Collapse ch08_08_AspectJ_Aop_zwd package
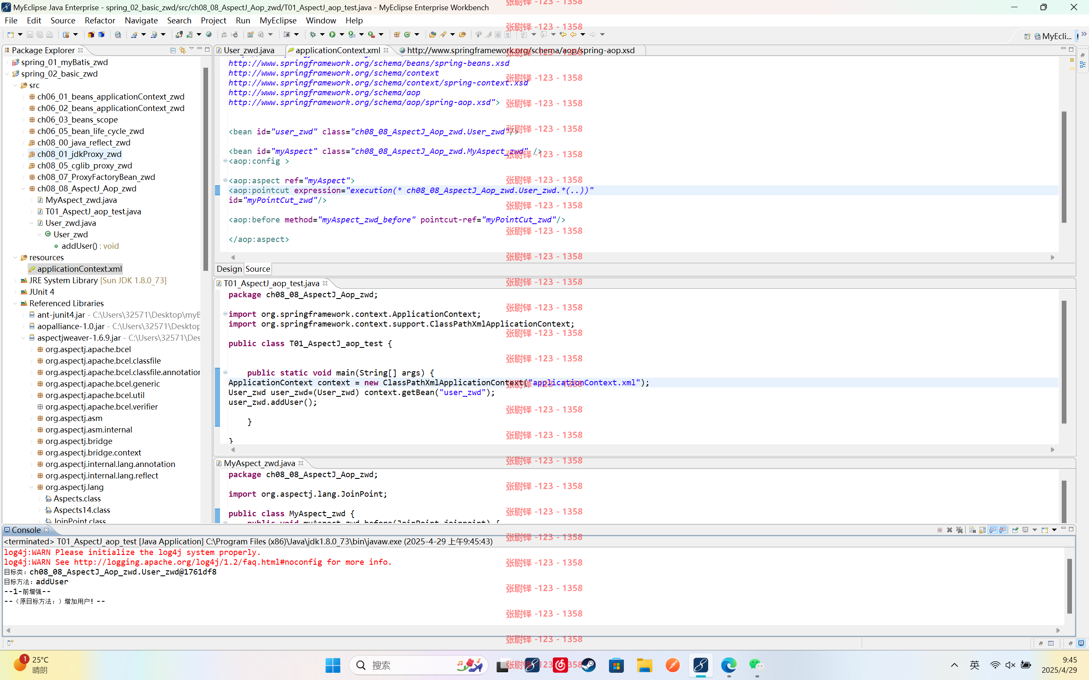Viewport: 1089px width, 680px height. pyautogui.click(x=23, y=189)
